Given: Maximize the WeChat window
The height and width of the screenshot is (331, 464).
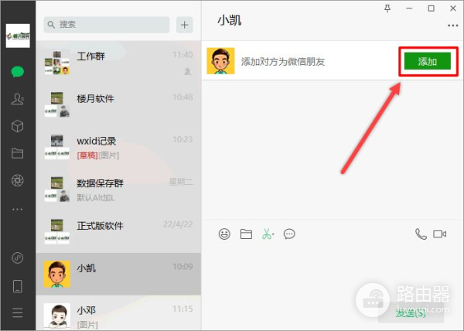Looking at the screenshot, I should (x=432, y=9).
